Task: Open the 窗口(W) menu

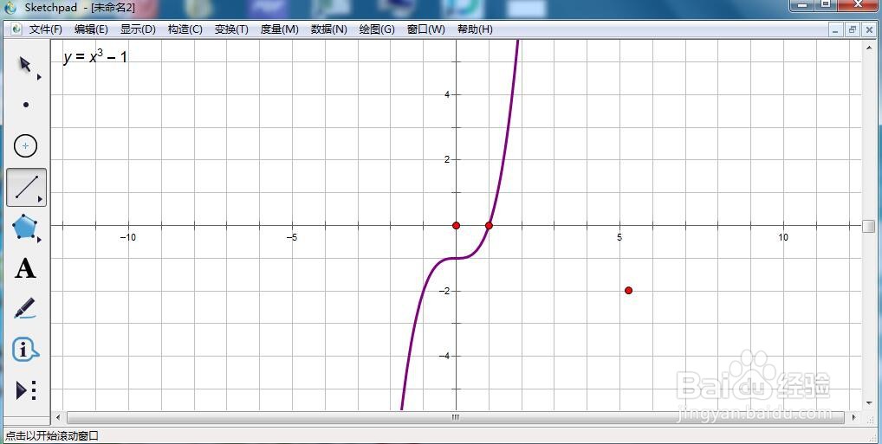Action: tap(425, 29)
